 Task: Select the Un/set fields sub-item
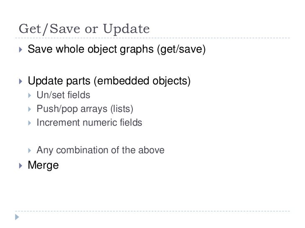[x=63, y=95]
